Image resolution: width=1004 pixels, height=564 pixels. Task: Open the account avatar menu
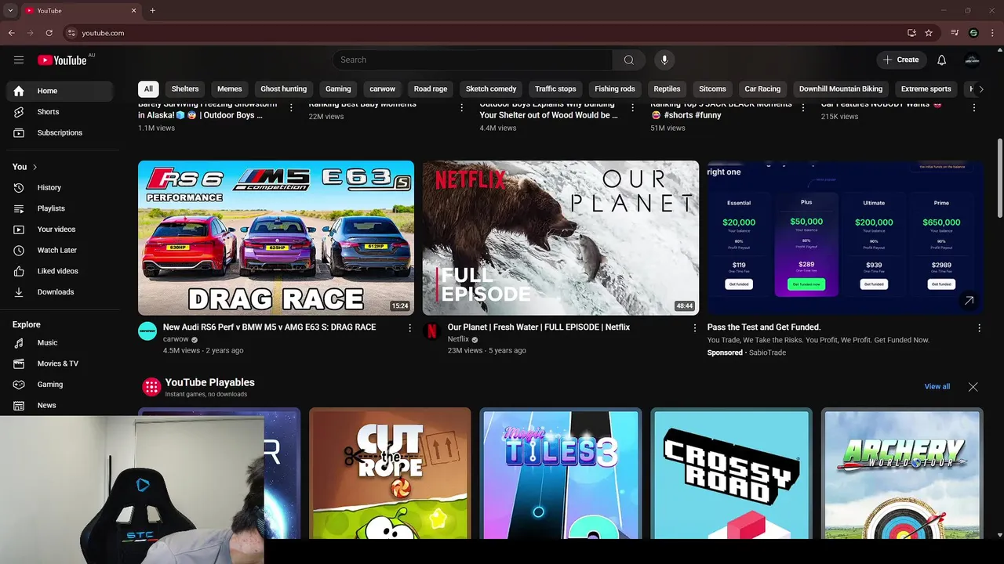[x=972, y=60]
